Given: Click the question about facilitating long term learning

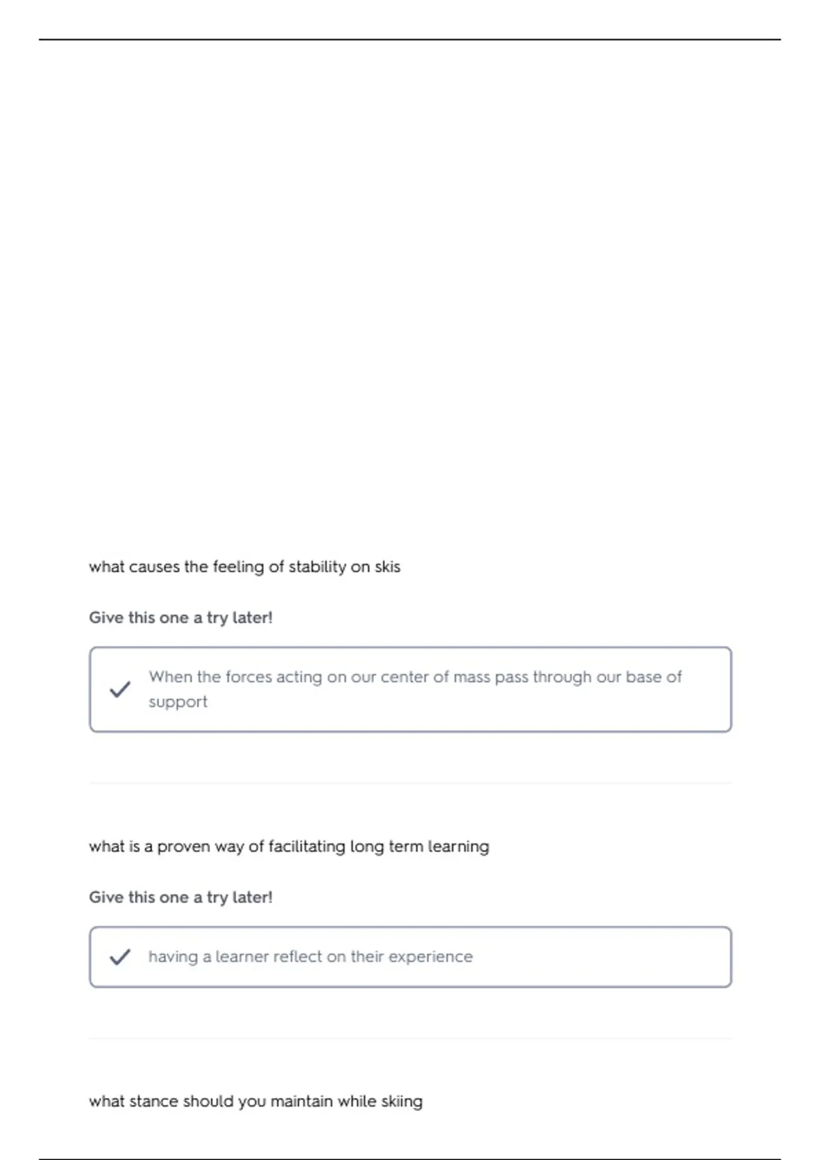Looking at the screenshot, I should click(289, 847).
